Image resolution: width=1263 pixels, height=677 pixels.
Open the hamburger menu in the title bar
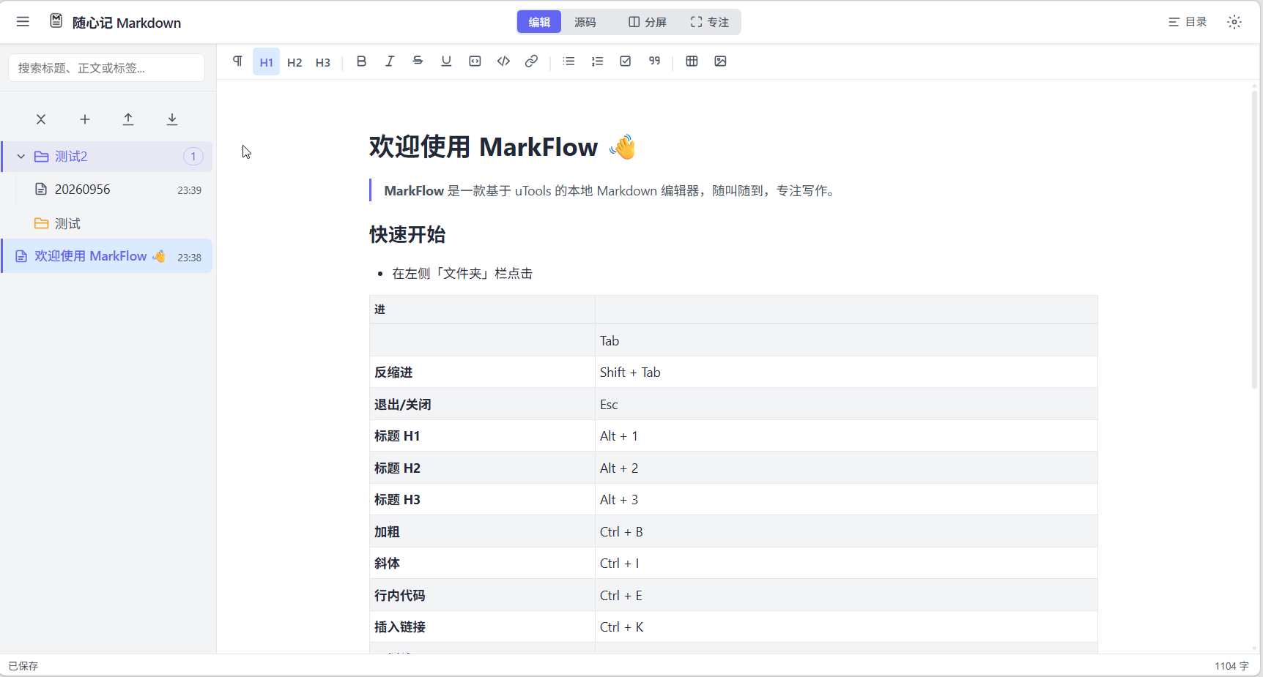(x=23, y=22)
